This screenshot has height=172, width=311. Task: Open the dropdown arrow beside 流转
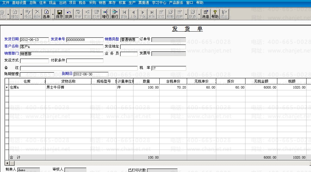[x=186, y=14]
